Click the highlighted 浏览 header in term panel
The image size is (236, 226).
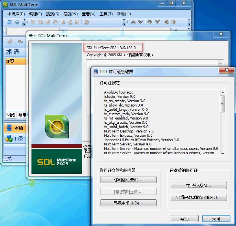pyautogui.click(x=16, y=61)
